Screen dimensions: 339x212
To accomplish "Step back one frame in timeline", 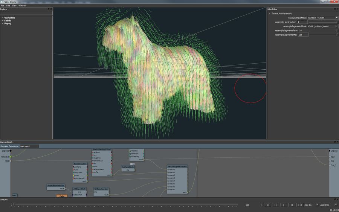I will pyautogui.click(x=275, y=205).
